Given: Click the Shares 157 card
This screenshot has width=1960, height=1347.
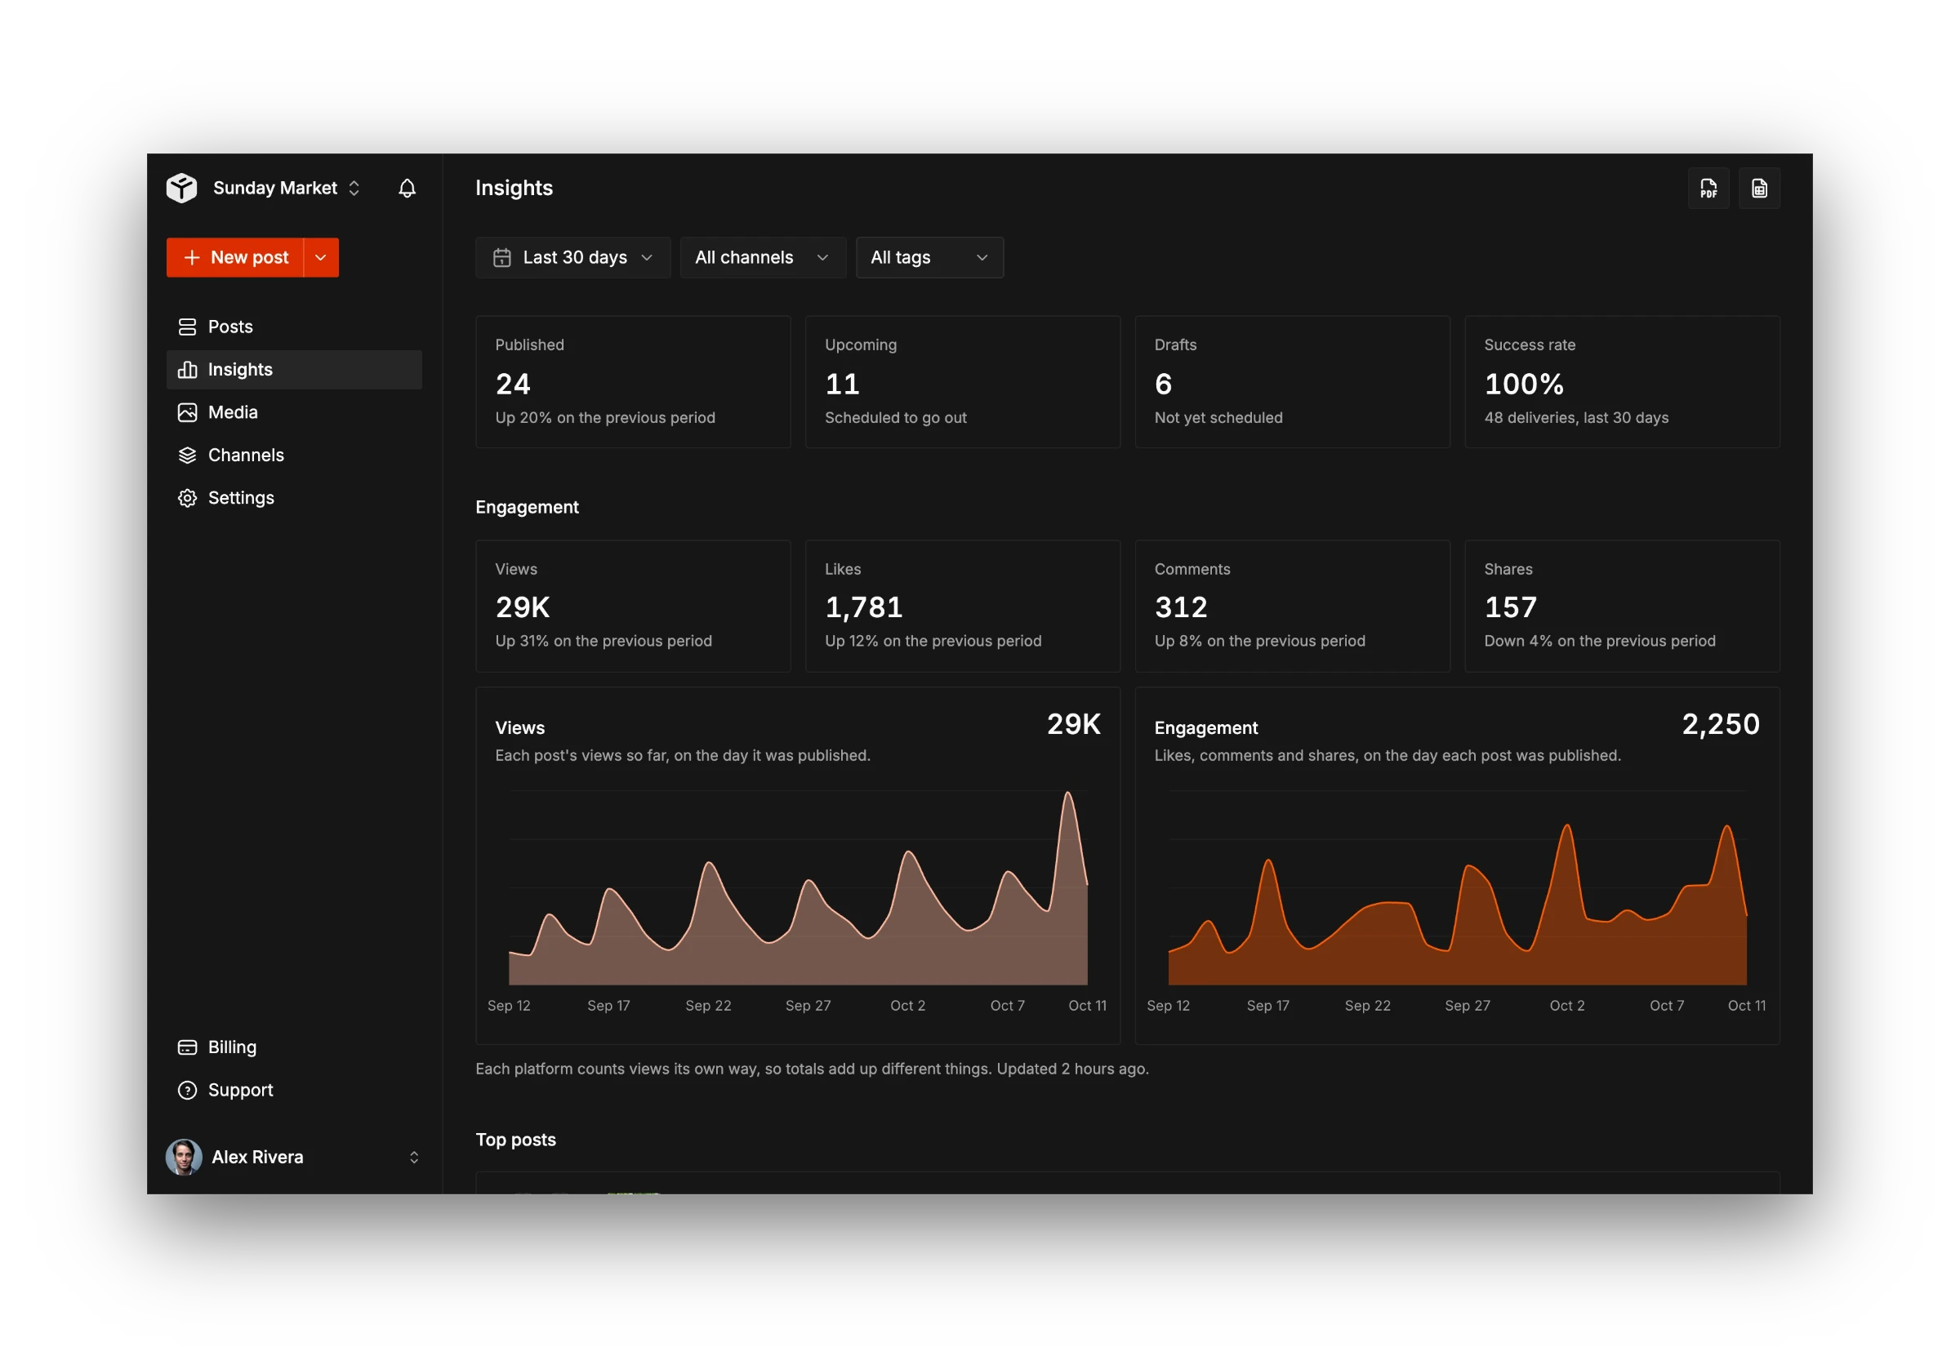Looking at the screenshot, I should 1622,606.
